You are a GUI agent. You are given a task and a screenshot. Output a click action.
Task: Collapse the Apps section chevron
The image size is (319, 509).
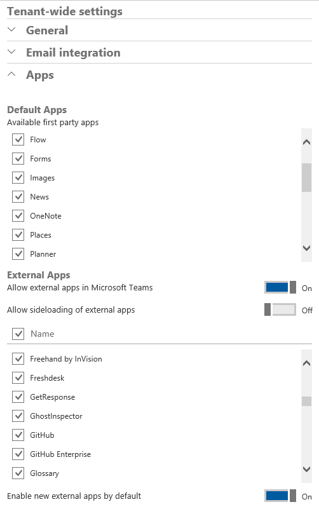point(11,74)
